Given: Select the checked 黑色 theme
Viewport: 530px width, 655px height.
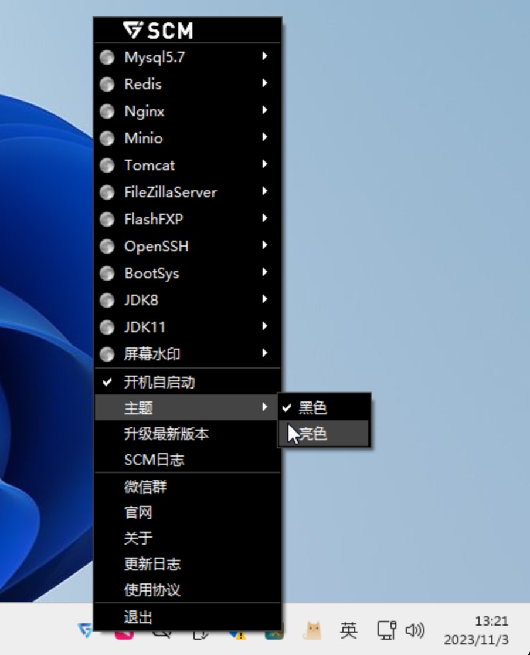Looking at the screenshot, I should pos(324,407).
